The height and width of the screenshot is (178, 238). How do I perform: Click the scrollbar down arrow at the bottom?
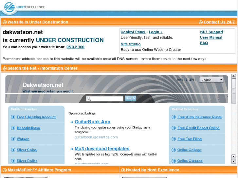tap(234, 161)
